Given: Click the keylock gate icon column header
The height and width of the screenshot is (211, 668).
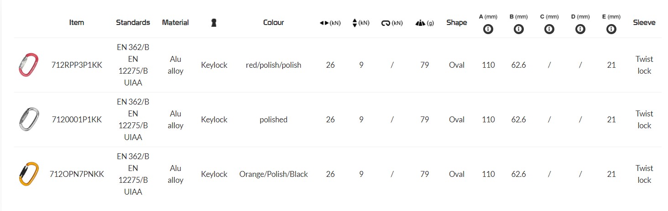Looking at the screenshot, I should coord(214,23).
